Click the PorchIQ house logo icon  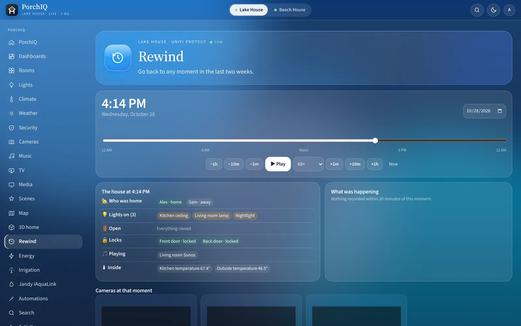coord(12,10)
